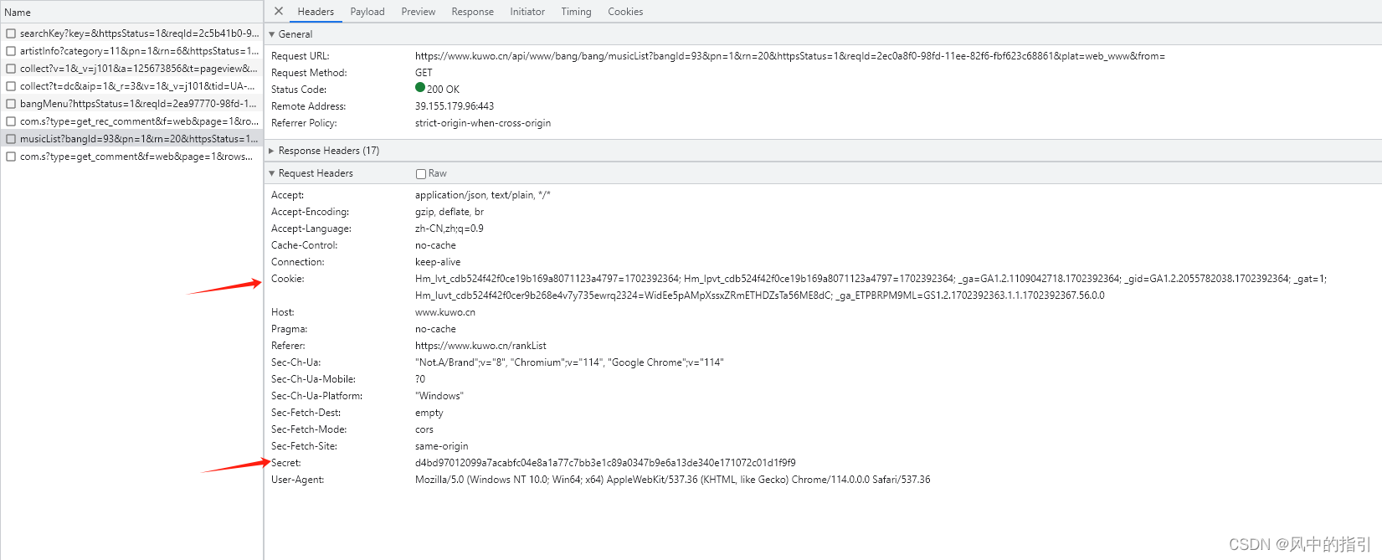Image resolution: width=1382 pixels, height=560 pixels.
Task: Open the Initiator tab
Action: [527, 12]
